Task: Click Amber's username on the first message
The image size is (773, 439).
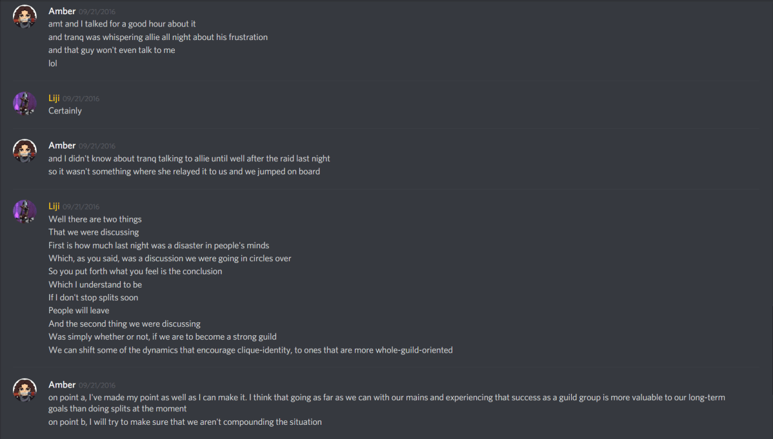Action: tap(61, 10)
